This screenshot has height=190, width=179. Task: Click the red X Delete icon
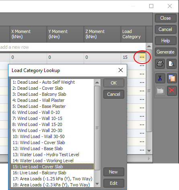pos(172,91)
